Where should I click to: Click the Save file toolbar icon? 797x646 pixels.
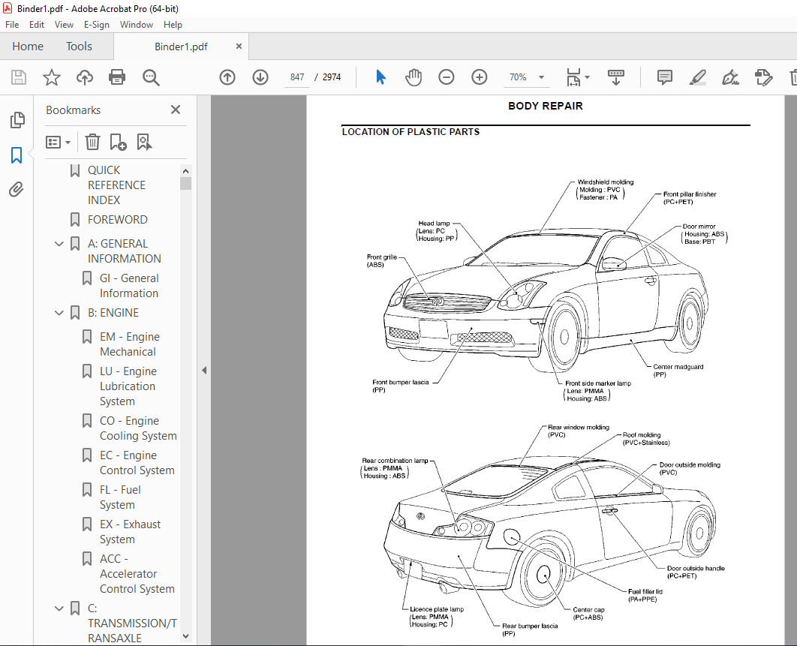point(19,77)
